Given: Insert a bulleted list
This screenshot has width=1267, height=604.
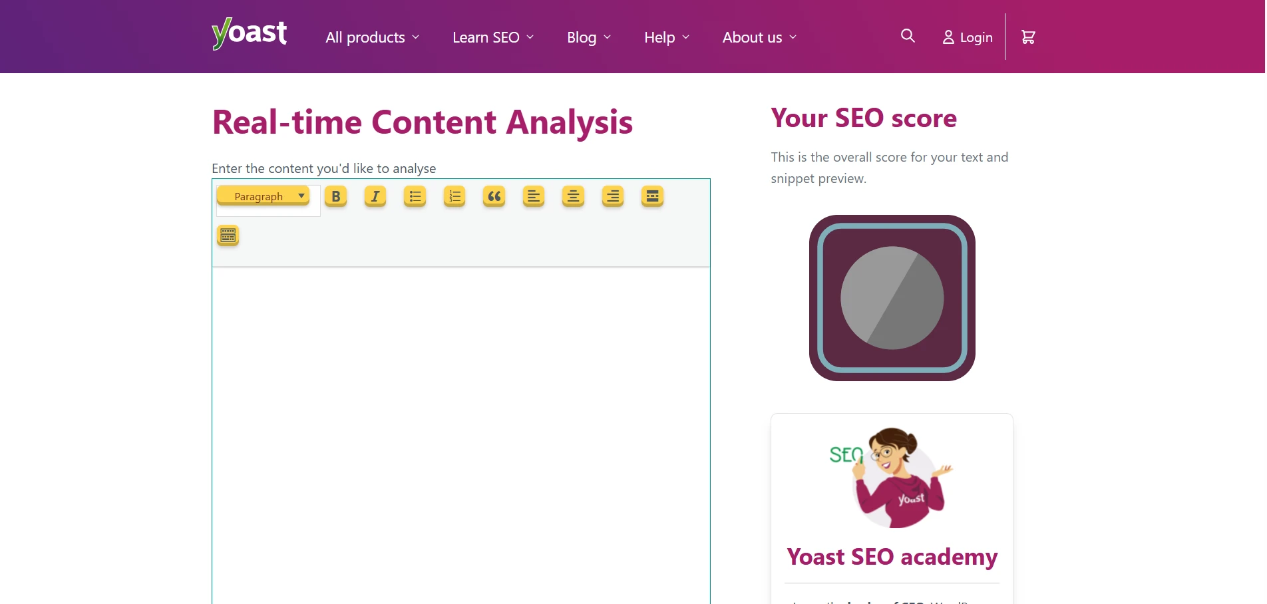Looking at the screenshot, I should (x=414, y=196).
